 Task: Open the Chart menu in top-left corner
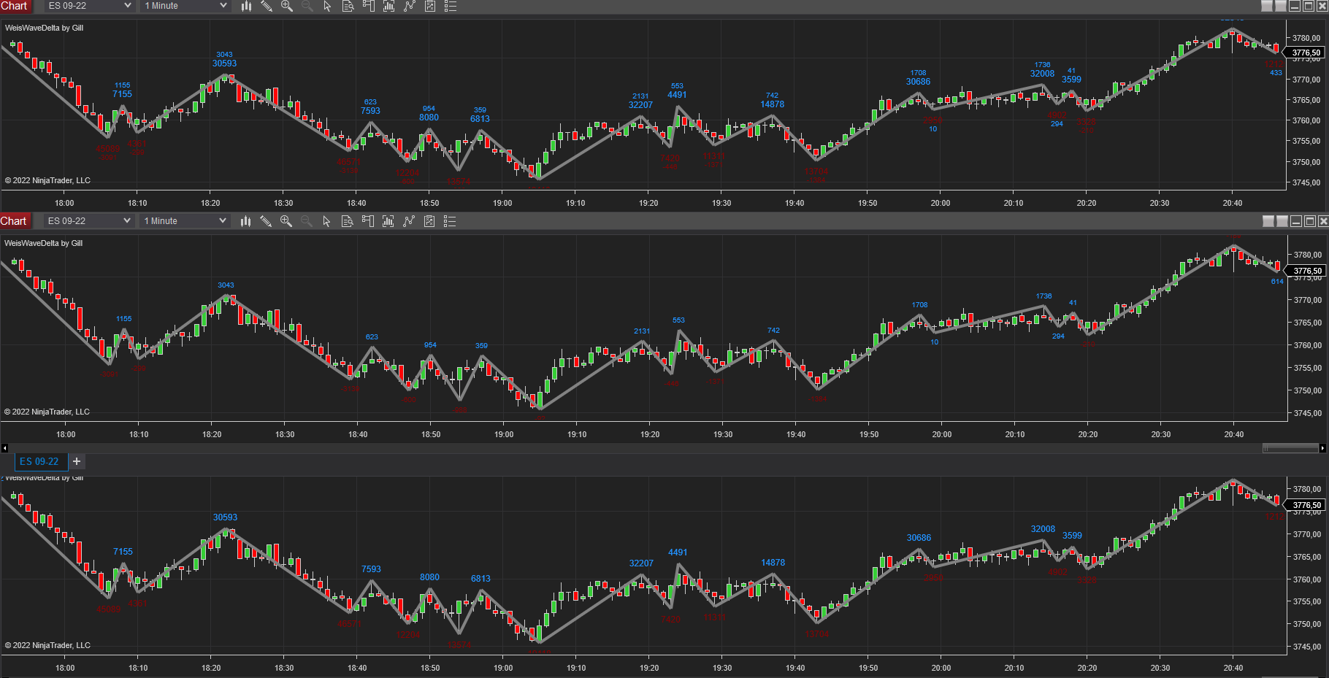pos(15,7)
